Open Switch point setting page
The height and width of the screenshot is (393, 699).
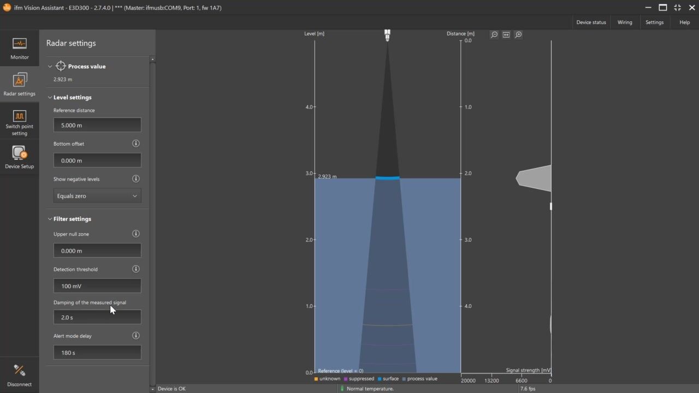20,122
